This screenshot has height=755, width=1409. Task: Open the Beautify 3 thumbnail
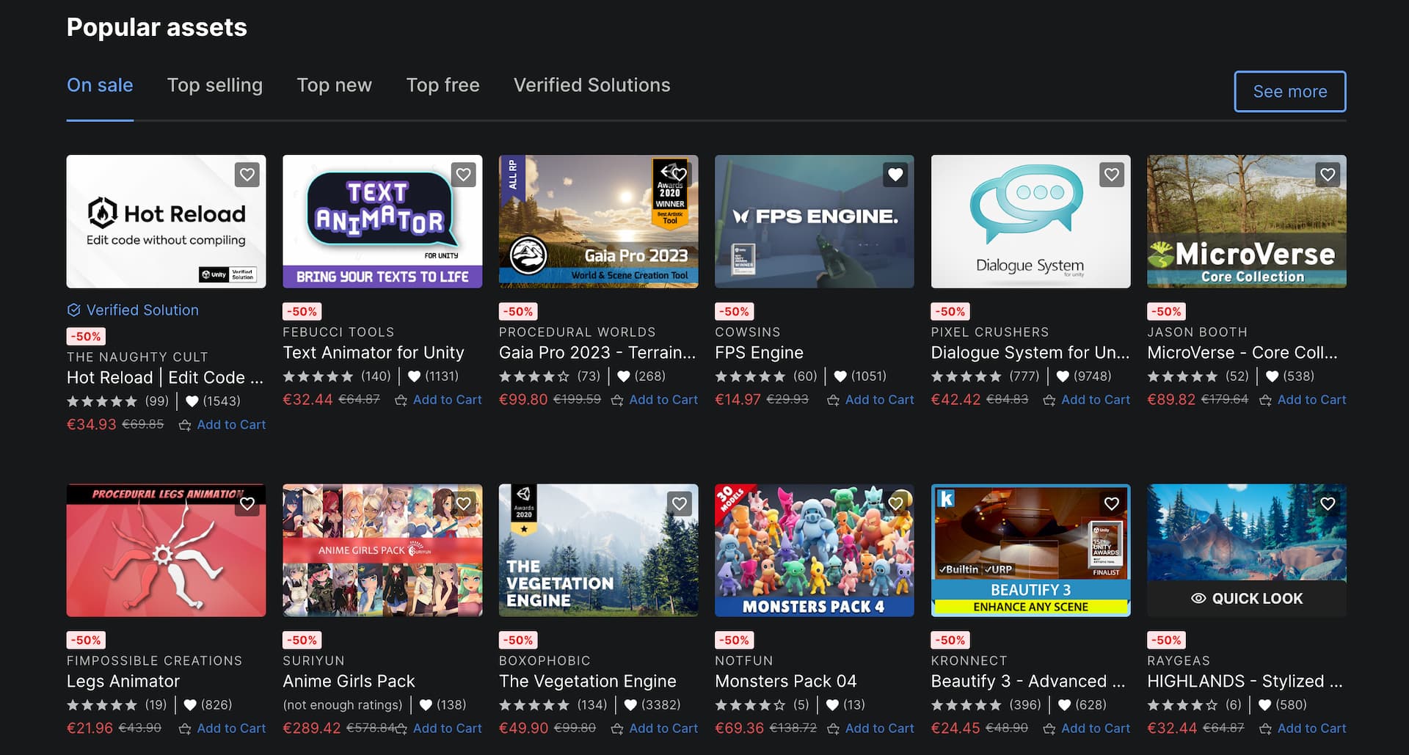point(1031,550)
